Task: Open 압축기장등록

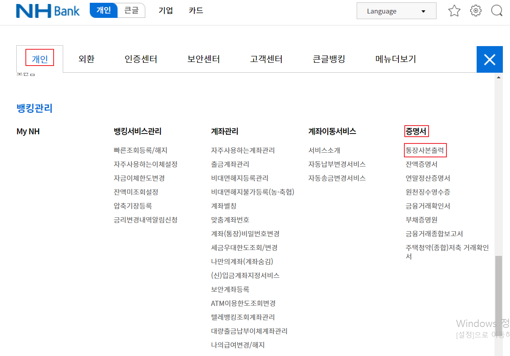Action: click(133, 206)
